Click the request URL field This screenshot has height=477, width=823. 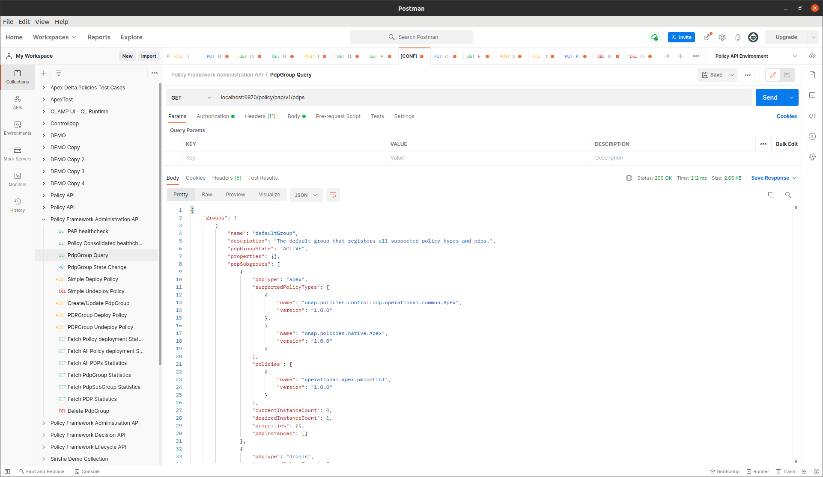coord(484,98)
